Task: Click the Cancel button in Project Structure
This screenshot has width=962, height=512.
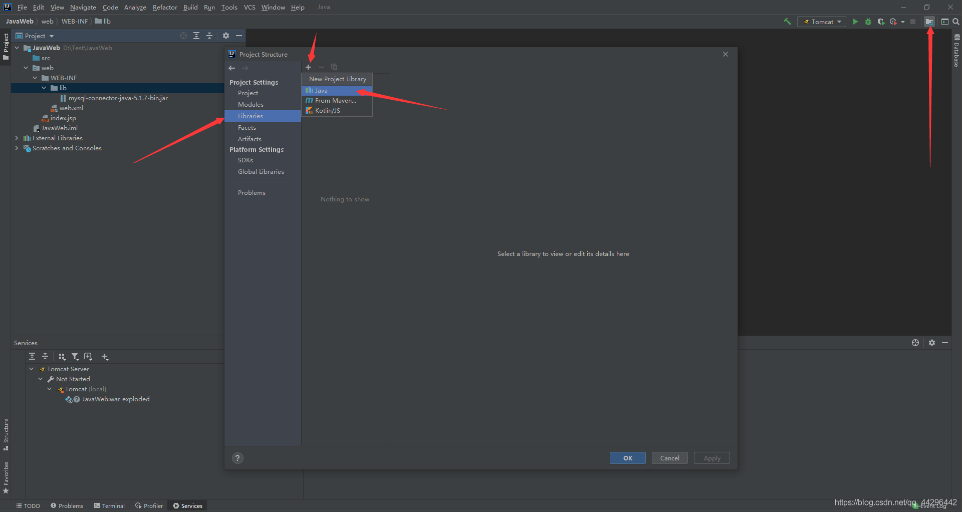Action: (x=670, y=458)
